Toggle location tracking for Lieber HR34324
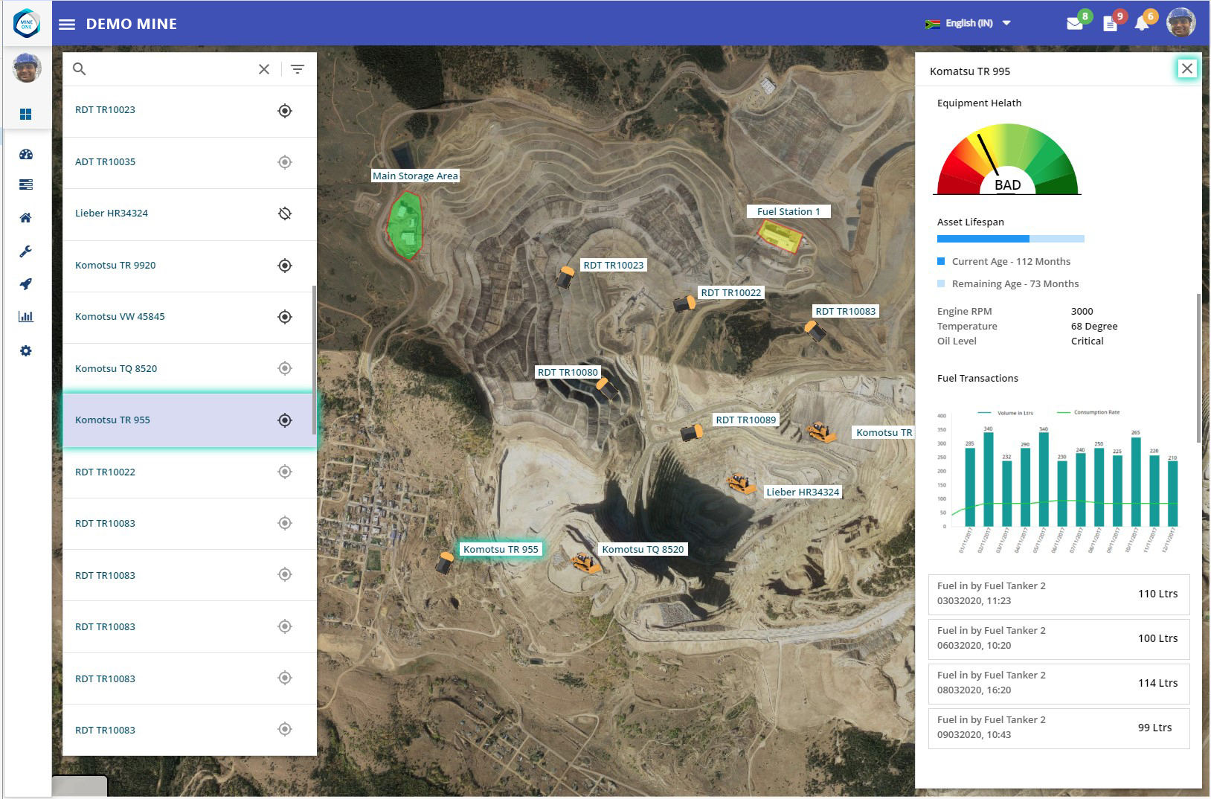Viewport: 1211px width, 799px height. click(285, 214)
